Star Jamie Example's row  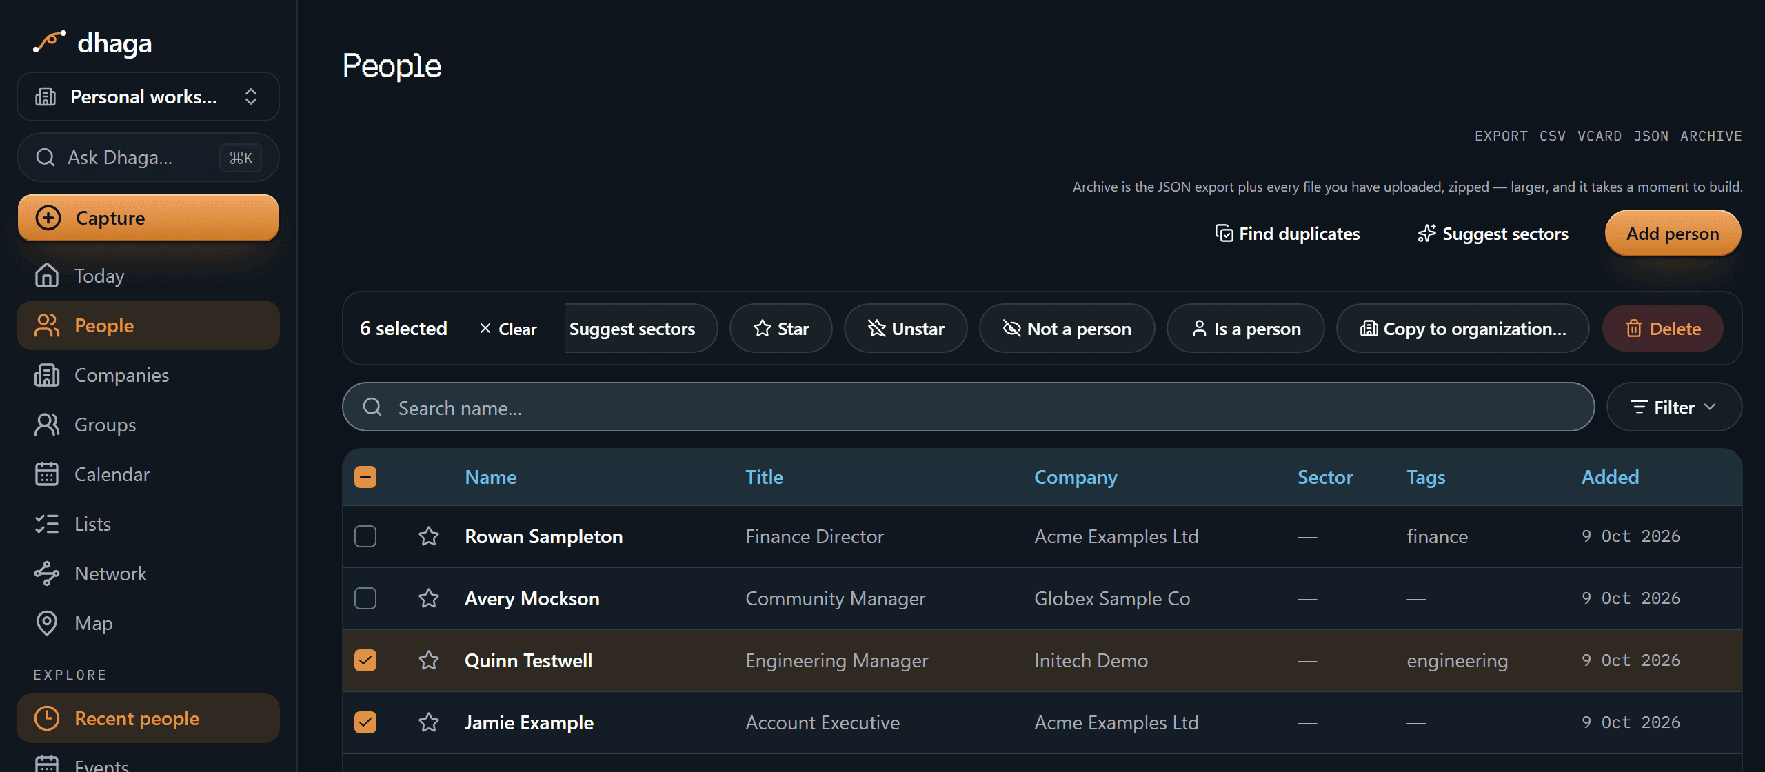[429, 722]
